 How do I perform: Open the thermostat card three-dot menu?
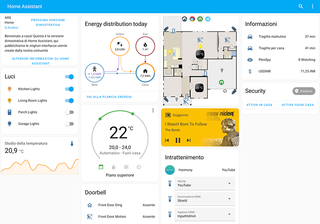153,110
